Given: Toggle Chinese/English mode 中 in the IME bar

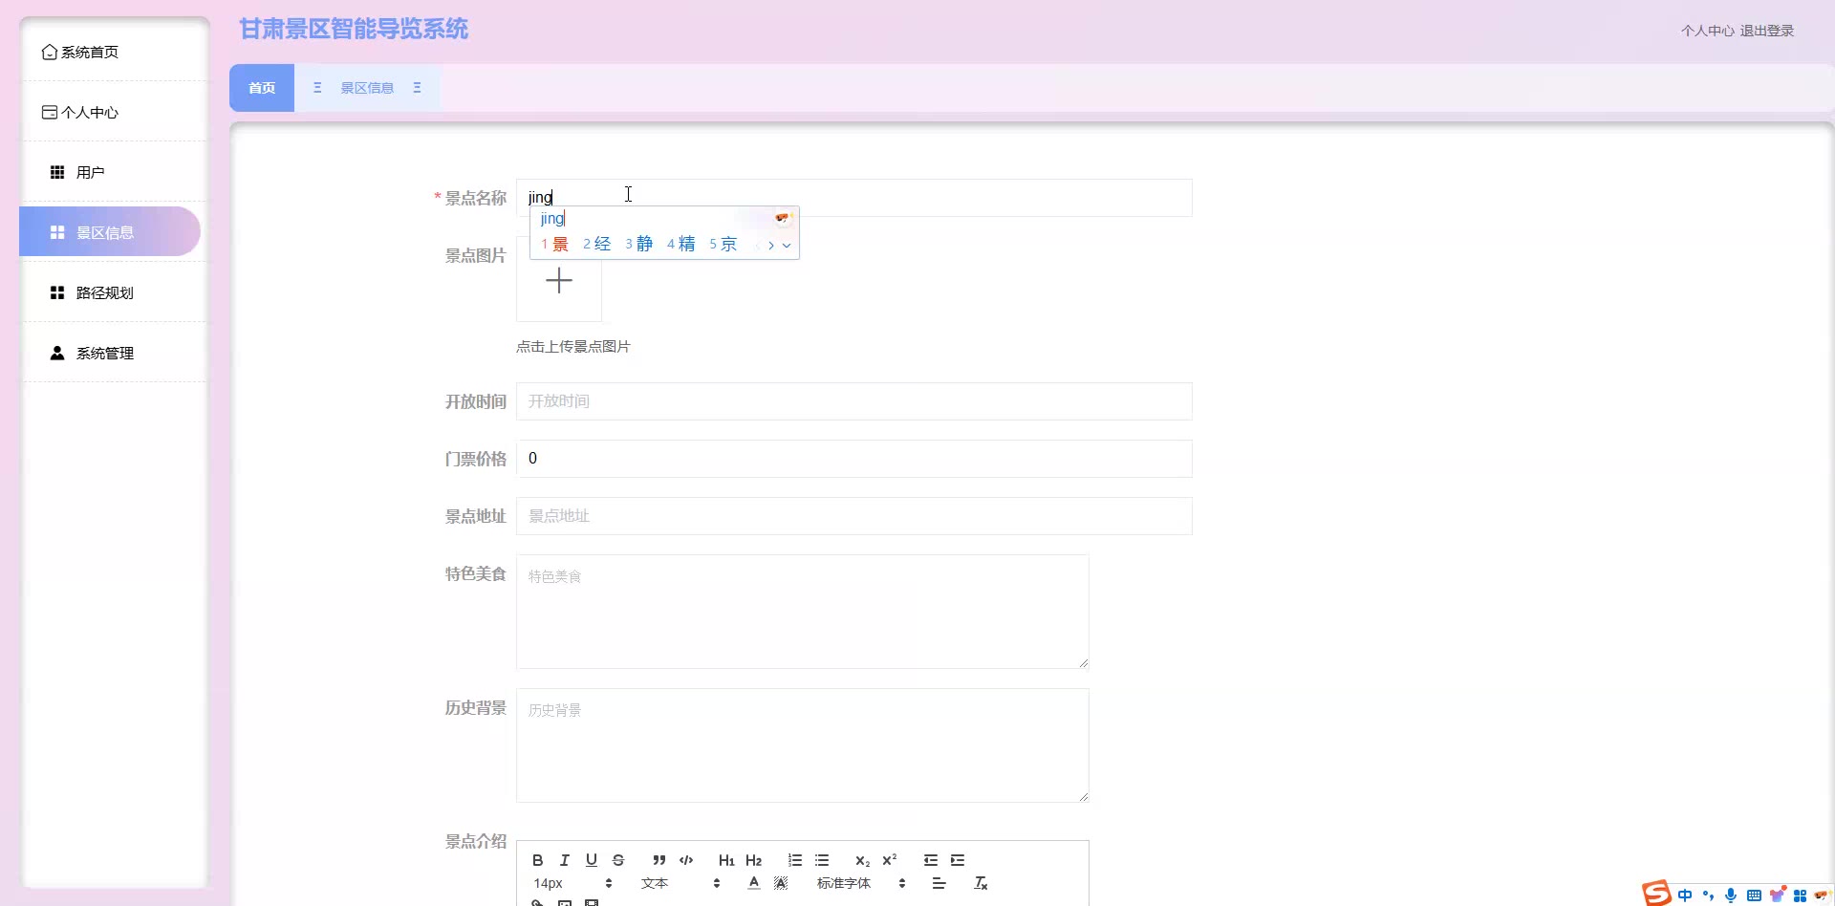Looking at the screenshot, I should coord(1684,895).
